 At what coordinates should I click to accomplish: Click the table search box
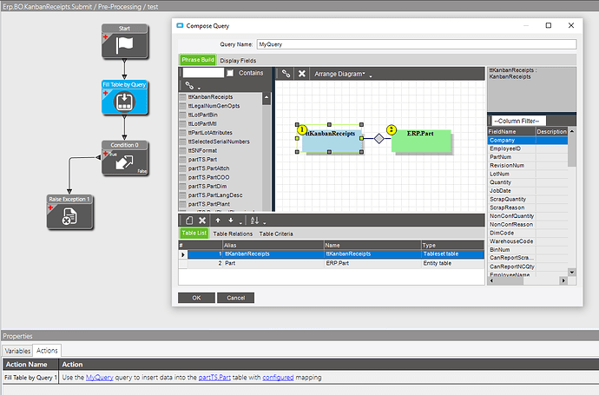[203, 73]
